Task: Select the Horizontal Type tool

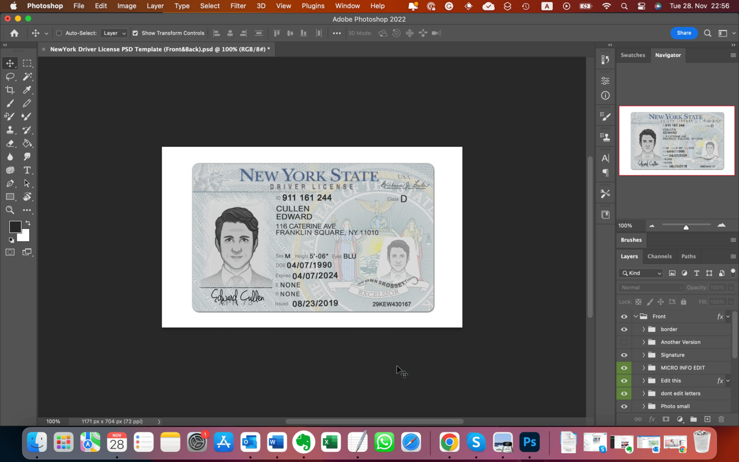Action: coord(27,169)
